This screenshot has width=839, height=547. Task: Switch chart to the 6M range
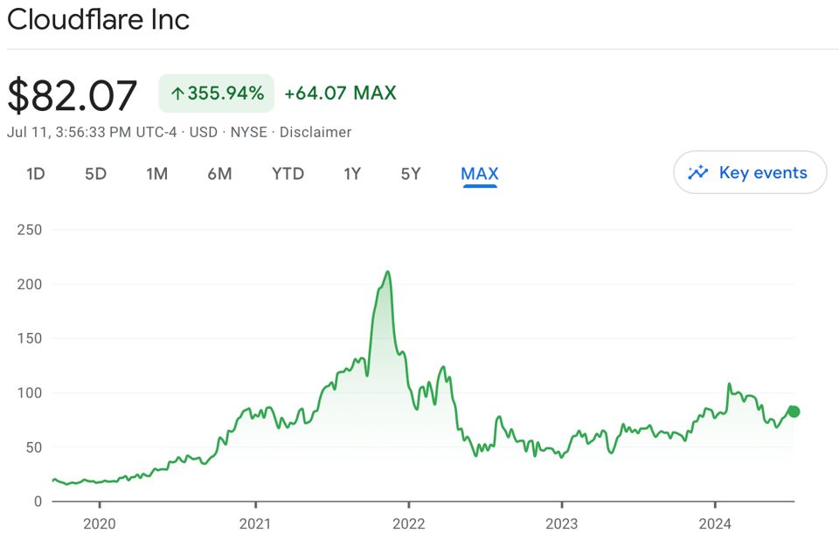[219, 174]
